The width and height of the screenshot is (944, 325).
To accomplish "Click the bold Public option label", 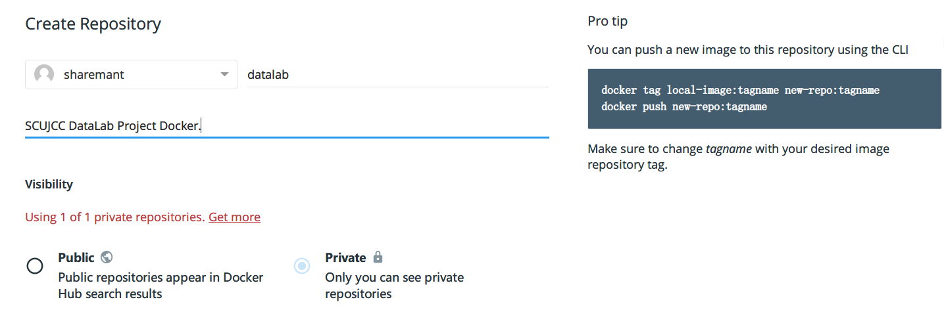I will coord(76,257).
